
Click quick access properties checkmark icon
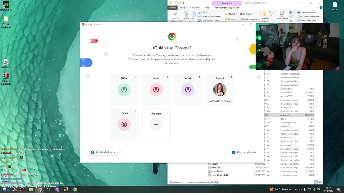[x=176, y=3]
